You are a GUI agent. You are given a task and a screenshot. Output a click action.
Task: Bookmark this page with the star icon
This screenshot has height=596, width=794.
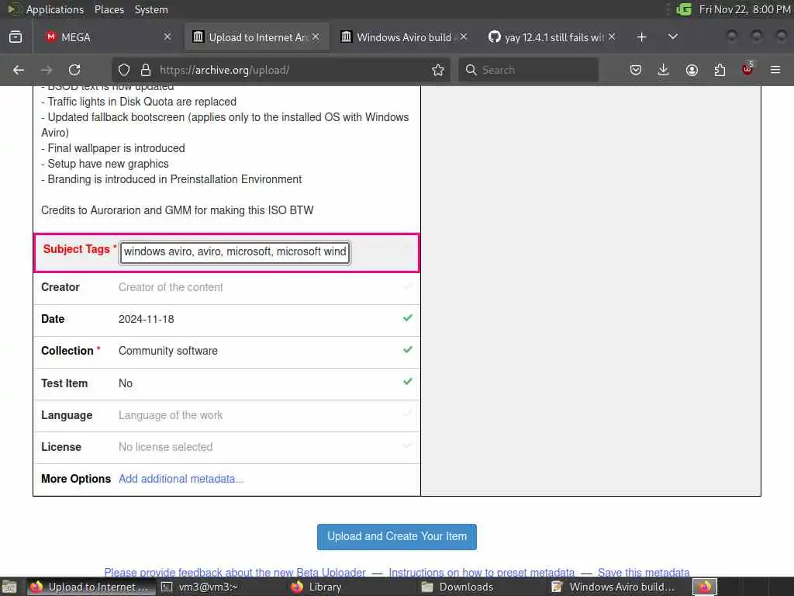[x=438, y=70]
